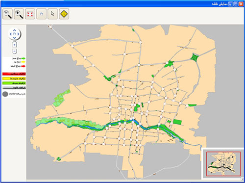Click the overview minimap thumbnail

(x=223, y=164)
